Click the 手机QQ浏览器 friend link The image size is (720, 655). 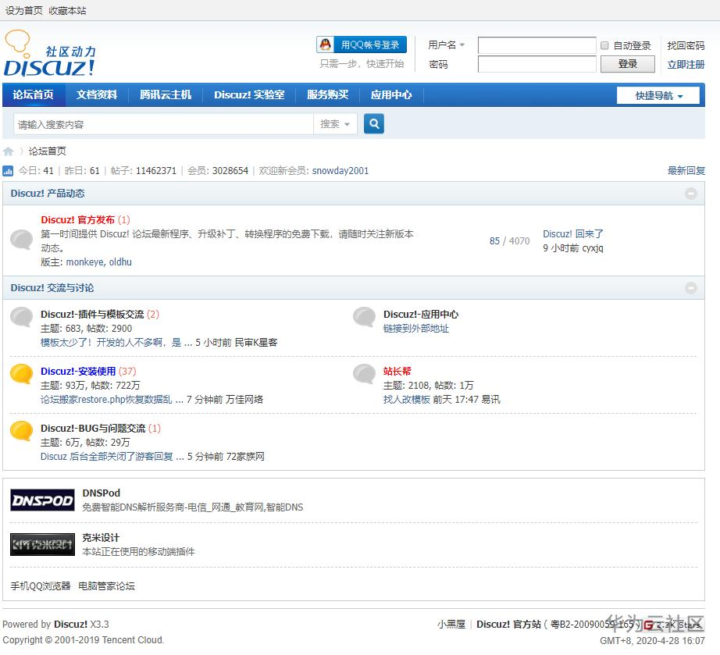(x=41, y=586)
